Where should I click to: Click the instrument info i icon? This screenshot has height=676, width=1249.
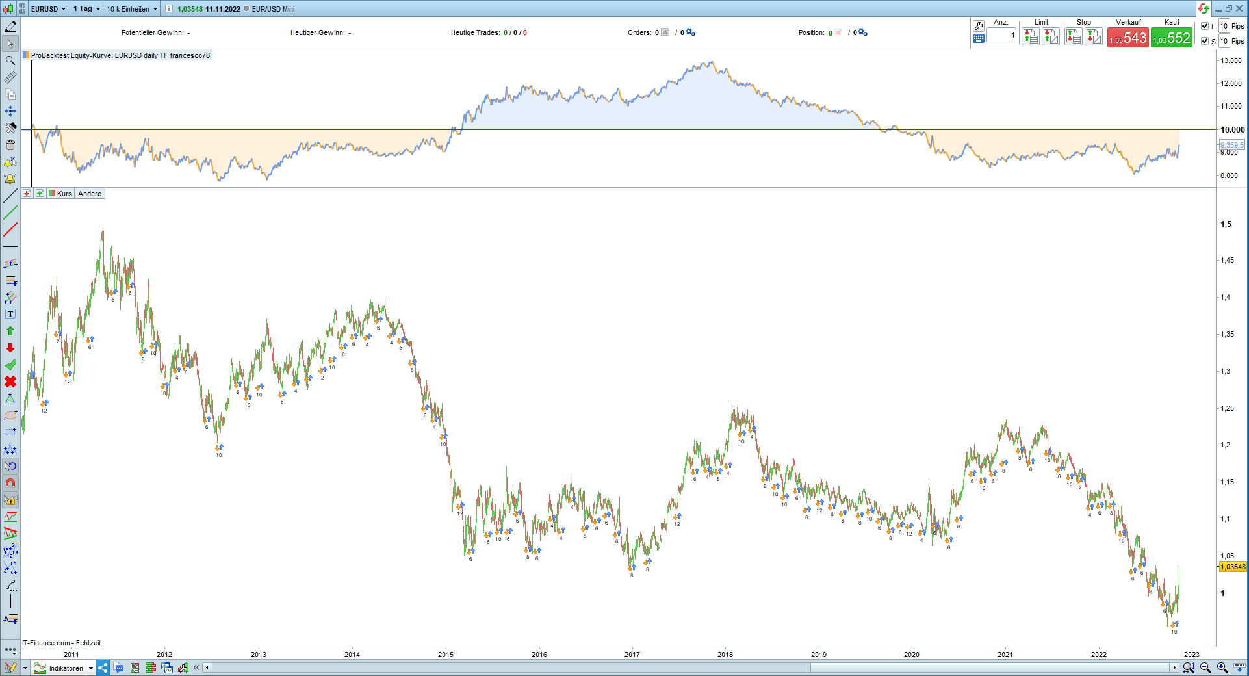[169, 8]
